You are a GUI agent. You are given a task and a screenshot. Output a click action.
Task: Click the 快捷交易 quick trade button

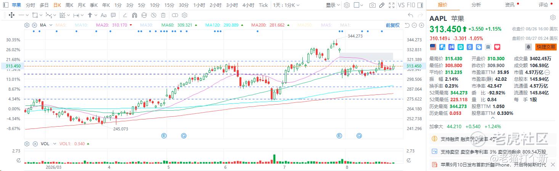(545, 47)
